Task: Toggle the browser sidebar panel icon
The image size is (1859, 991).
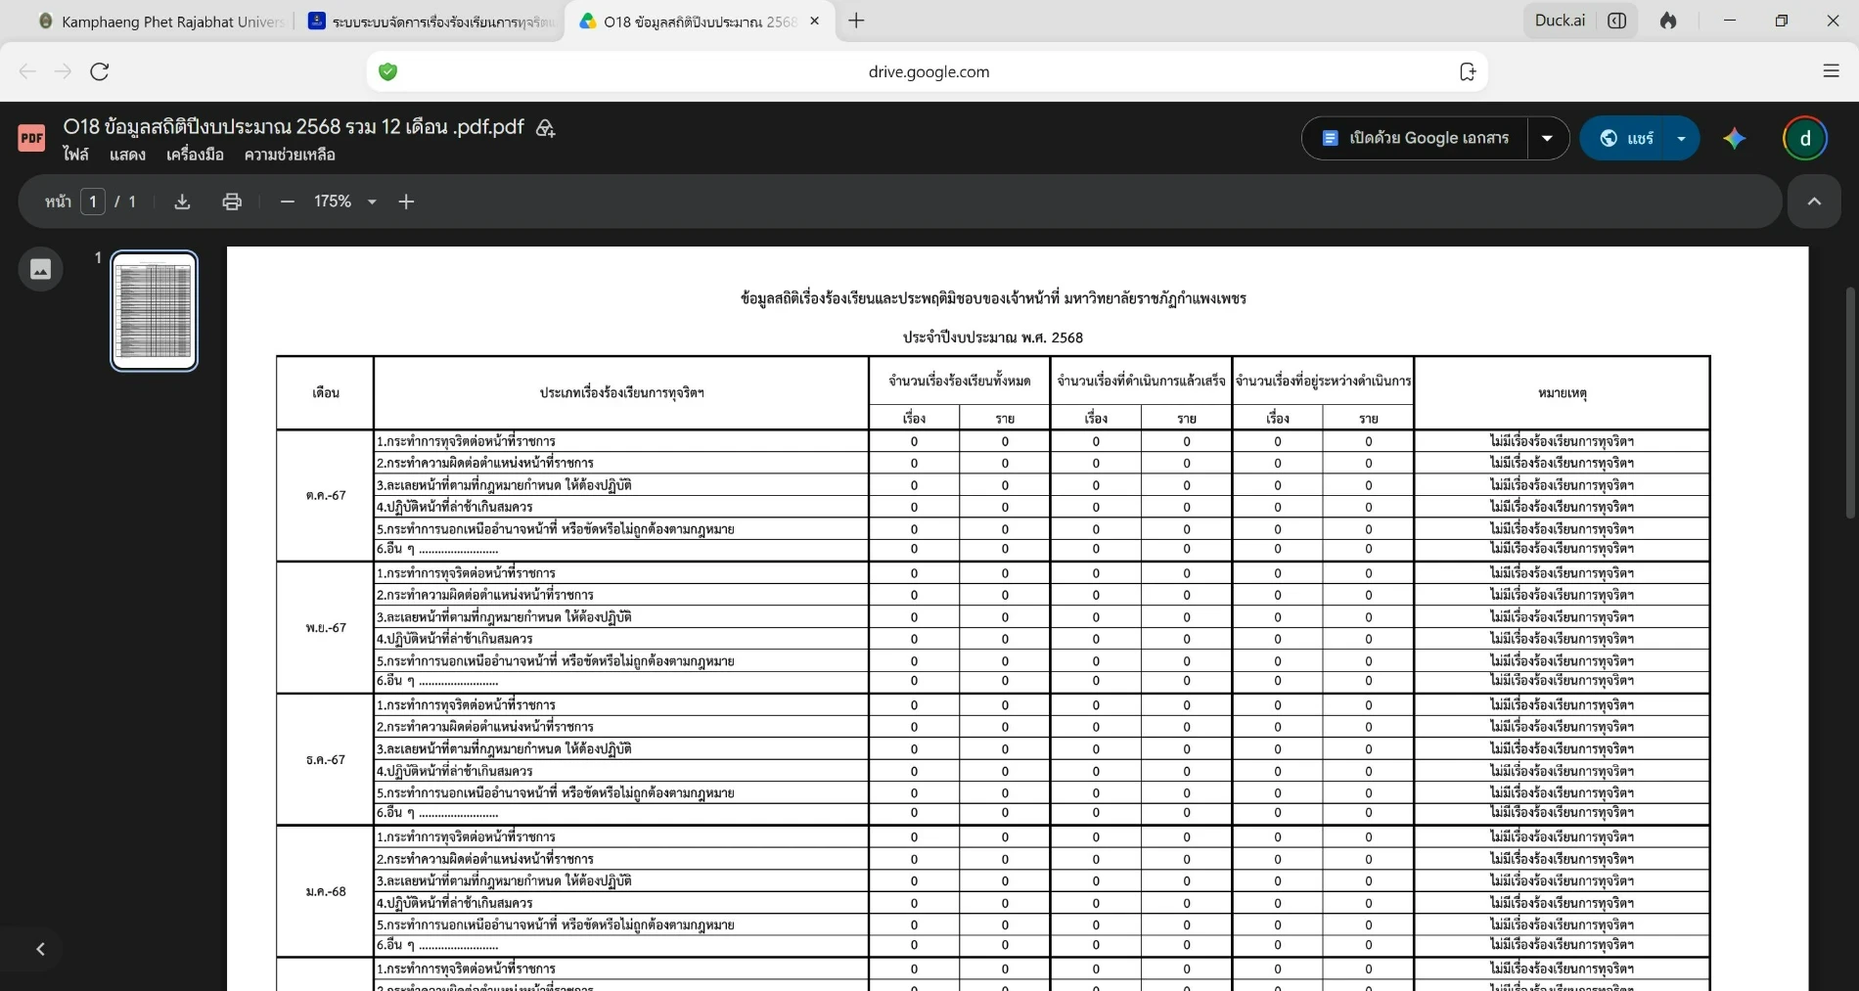Action: 1617,21
